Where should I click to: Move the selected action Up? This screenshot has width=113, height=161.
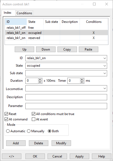coord(24,49)
